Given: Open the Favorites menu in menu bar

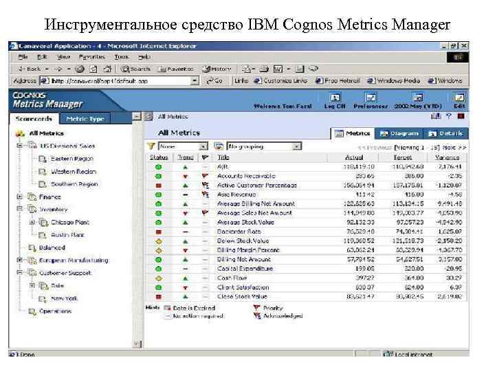Looking at the screenshot, I should pos(92,57).
